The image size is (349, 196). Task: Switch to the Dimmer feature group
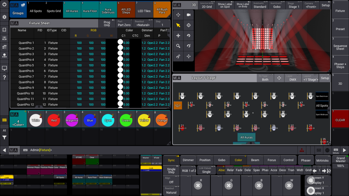[x=188, y=160]
